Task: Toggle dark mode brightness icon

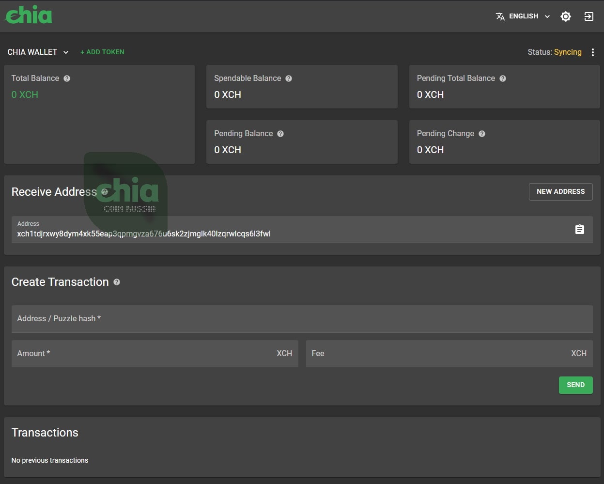Action: pos(566,16)
